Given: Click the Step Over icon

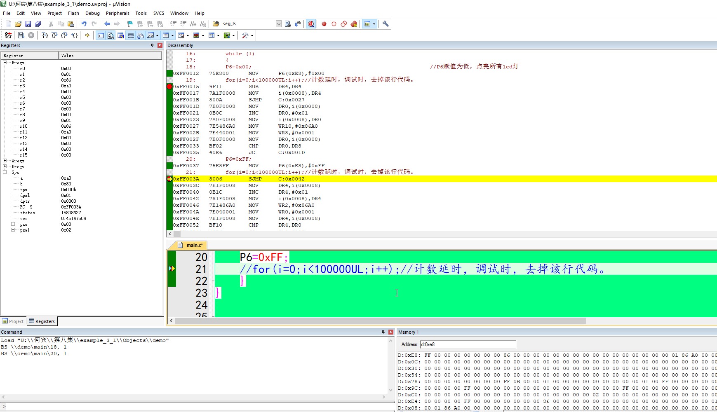Looking at the screenshot, I should [x=54, y=35].
